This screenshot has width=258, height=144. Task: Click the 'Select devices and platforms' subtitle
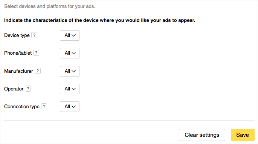(50, 6)
